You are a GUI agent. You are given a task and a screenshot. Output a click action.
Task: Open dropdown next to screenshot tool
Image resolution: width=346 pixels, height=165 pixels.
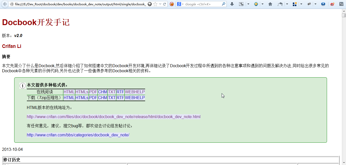click(248, 4)
